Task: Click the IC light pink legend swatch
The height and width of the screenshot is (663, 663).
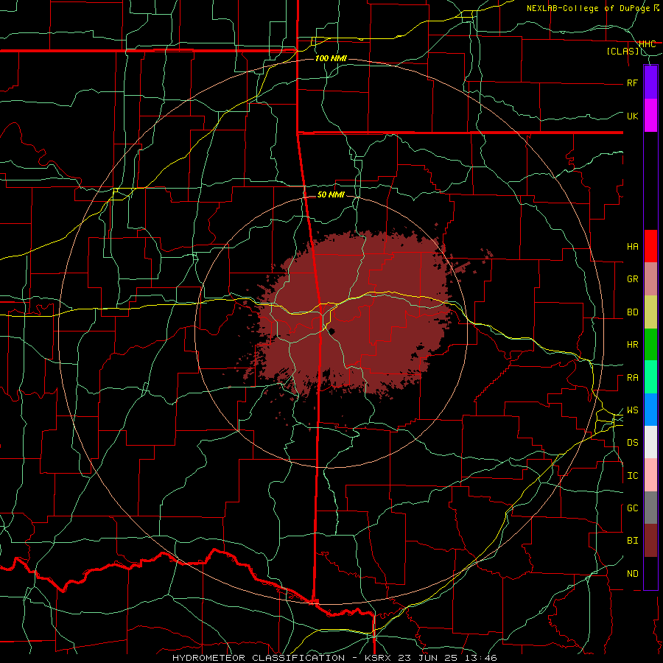Action: [x=650, y=475]
